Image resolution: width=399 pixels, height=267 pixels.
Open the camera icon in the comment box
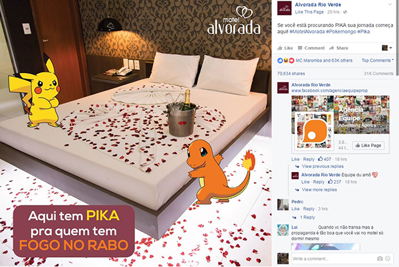tap(380, 258)
